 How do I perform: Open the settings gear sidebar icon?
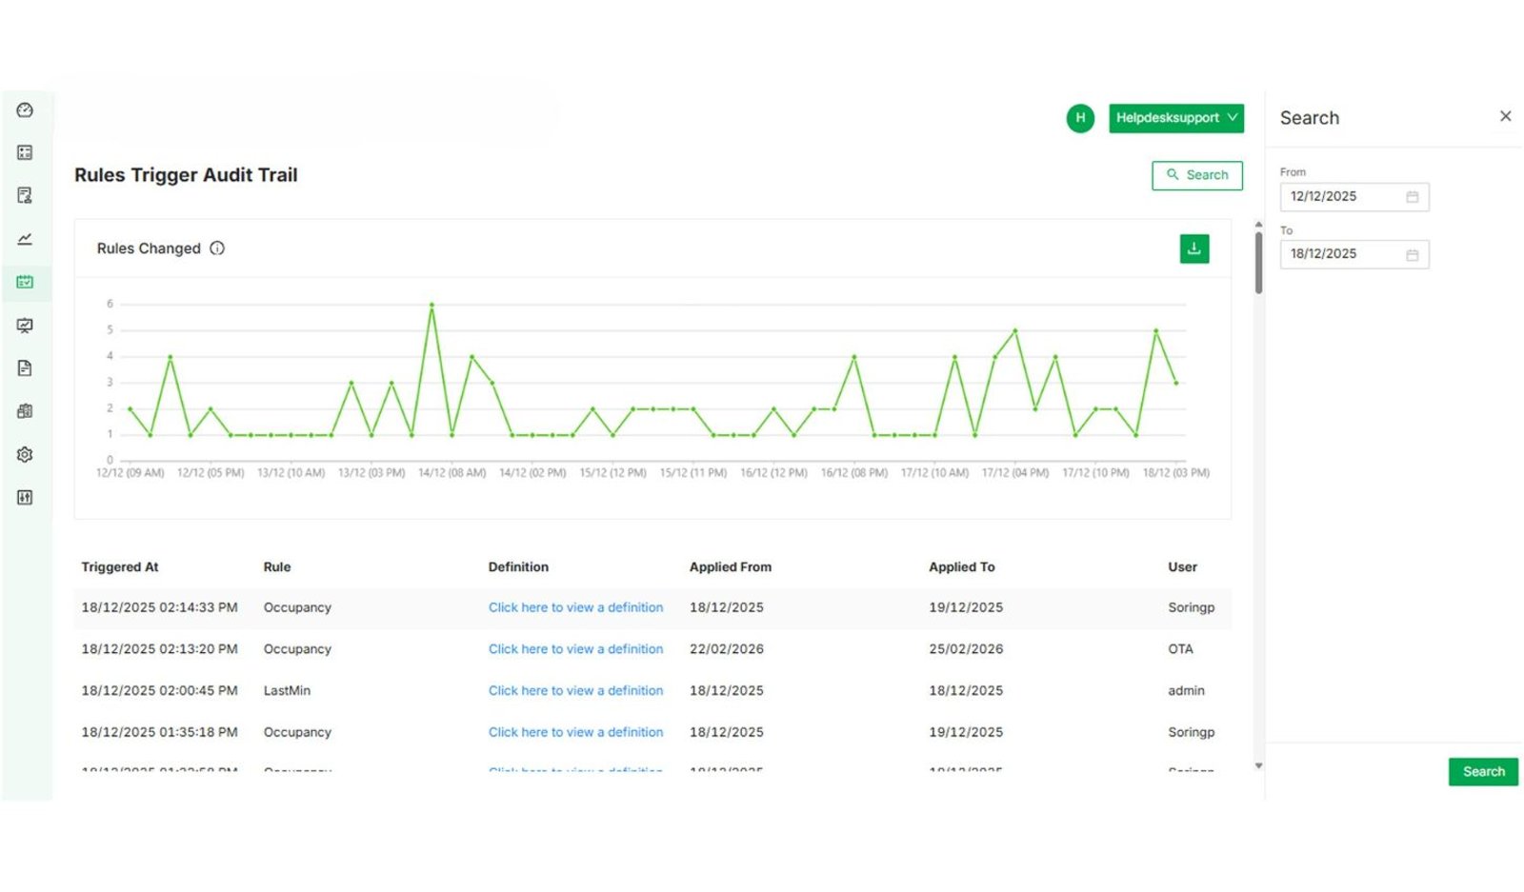click(25, 455)
